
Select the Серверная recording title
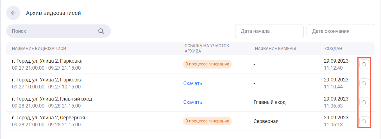pos(48,118)
